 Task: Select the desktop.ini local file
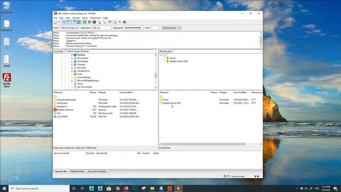62,107
